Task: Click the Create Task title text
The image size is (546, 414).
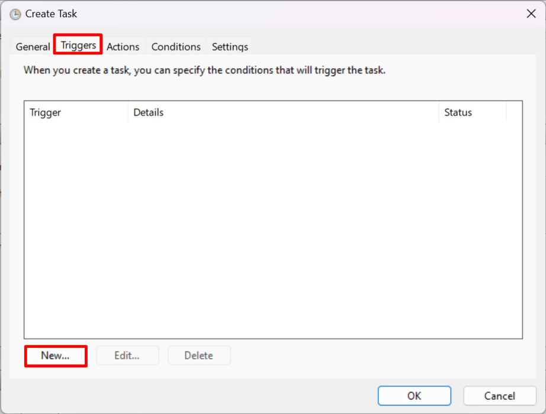Action: coord(52,14)
